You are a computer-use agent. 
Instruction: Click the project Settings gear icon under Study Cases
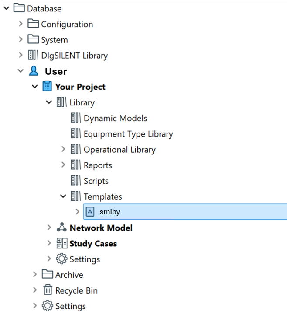pos(61,259)
